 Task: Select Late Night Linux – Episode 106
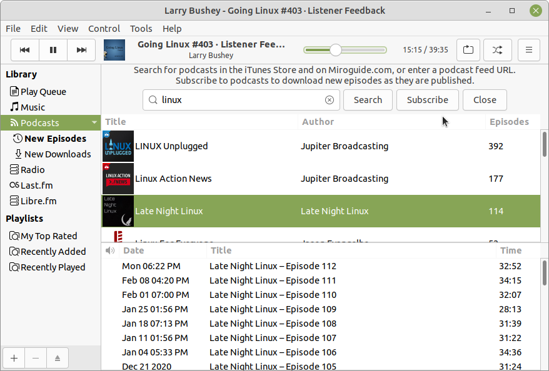coord(321,352)
